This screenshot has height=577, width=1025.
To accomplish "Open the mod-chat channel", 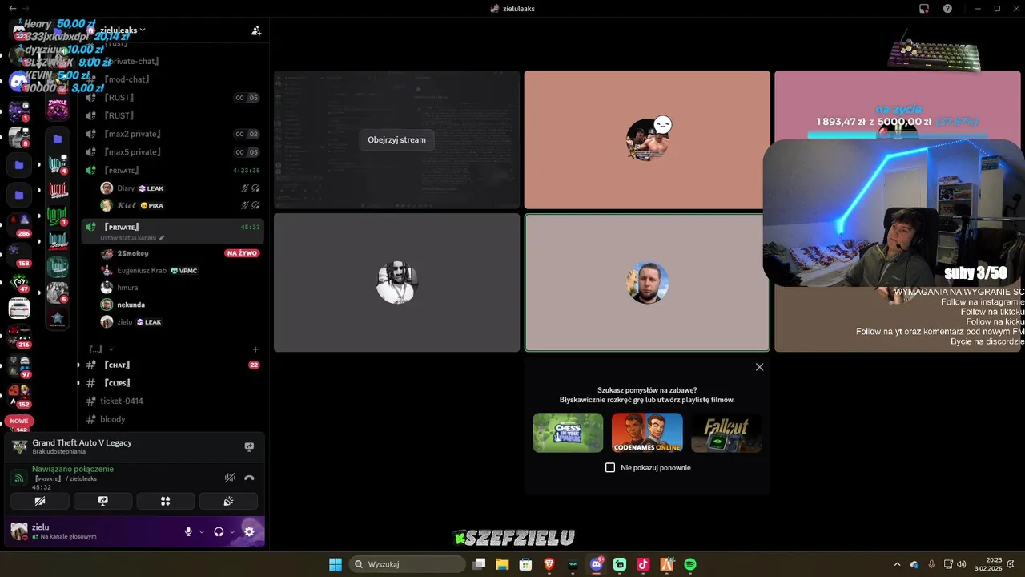I will (x=174, y=79).
